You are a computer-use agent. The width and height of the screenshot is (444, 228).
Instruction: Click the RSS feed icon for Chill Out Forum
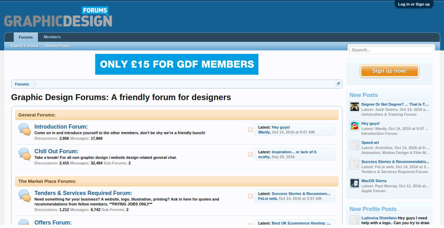(250, 154)
